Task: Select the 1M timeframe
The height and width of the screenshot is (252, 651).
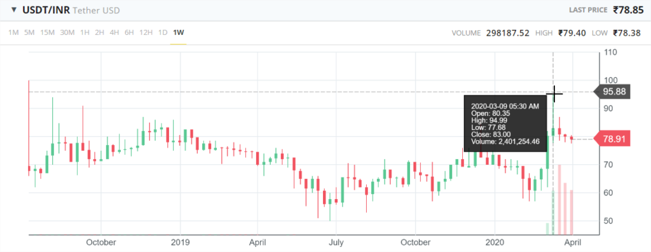Action: click(x=14, y=32)
